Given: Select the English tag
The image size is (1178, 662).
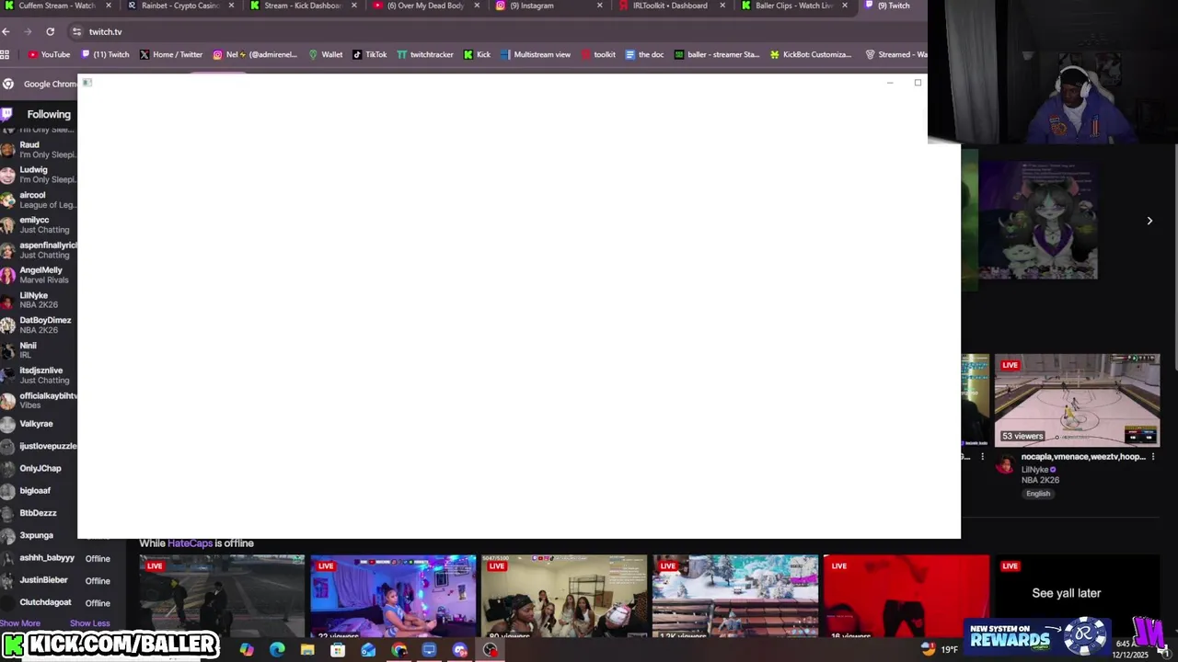Looking at the screenshot, I should pyautogui.click(x=1038, y=494).
